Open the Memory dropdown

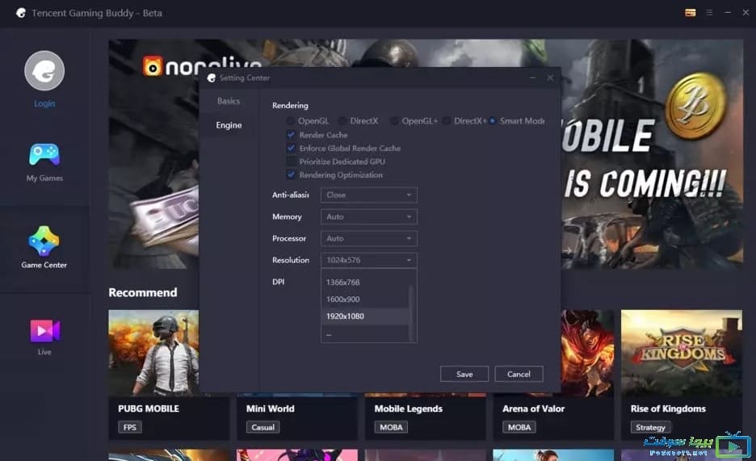click(x=369, y=216)
